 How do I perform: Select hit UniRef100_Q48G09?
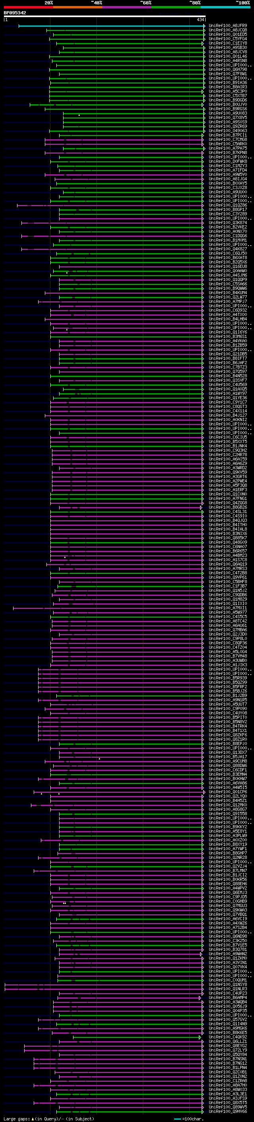[x=228, y=542]
